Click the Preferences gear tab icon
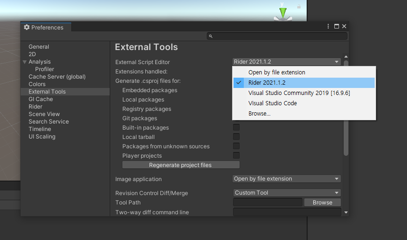The image size is (407, 240). click(27, 27)
